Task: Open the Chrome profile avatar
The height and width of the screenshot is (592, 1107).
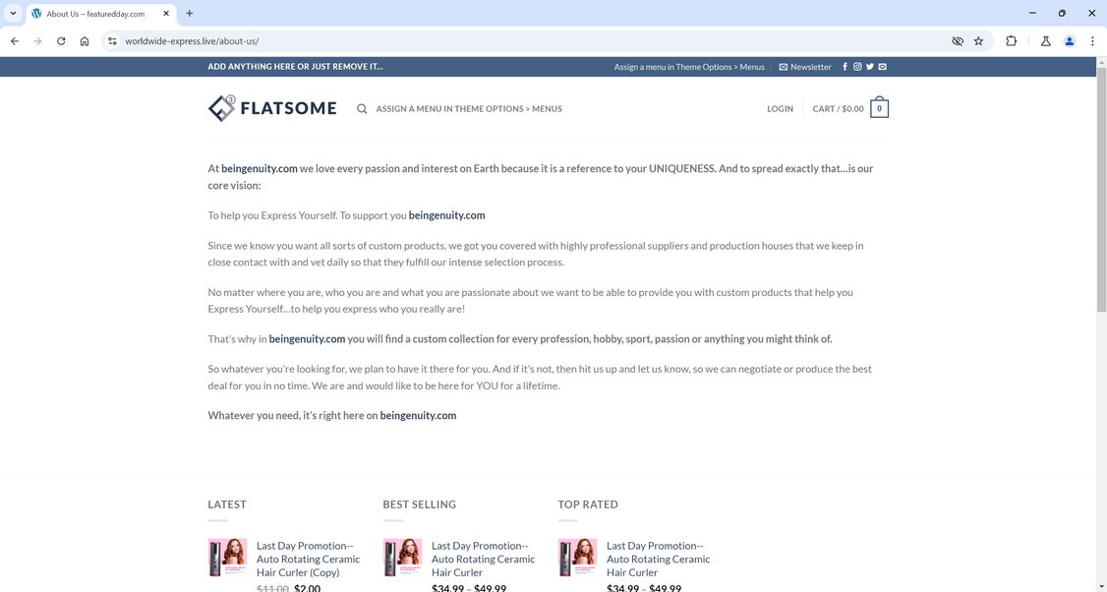Action: click(x=1070, y=41)
